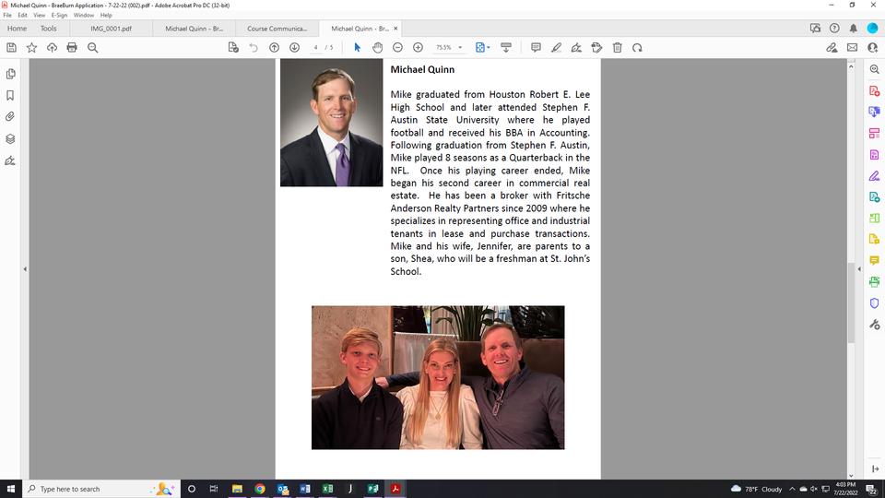Open Excel from the taskbar
This screenshot has width=885, height=498.
[327, 489]
